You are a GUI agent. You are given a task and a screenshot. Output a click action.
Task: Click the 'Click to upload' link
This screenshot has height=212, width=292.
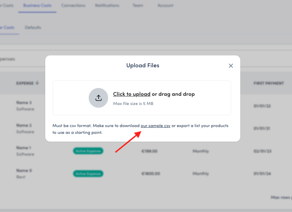coord(132,94)
